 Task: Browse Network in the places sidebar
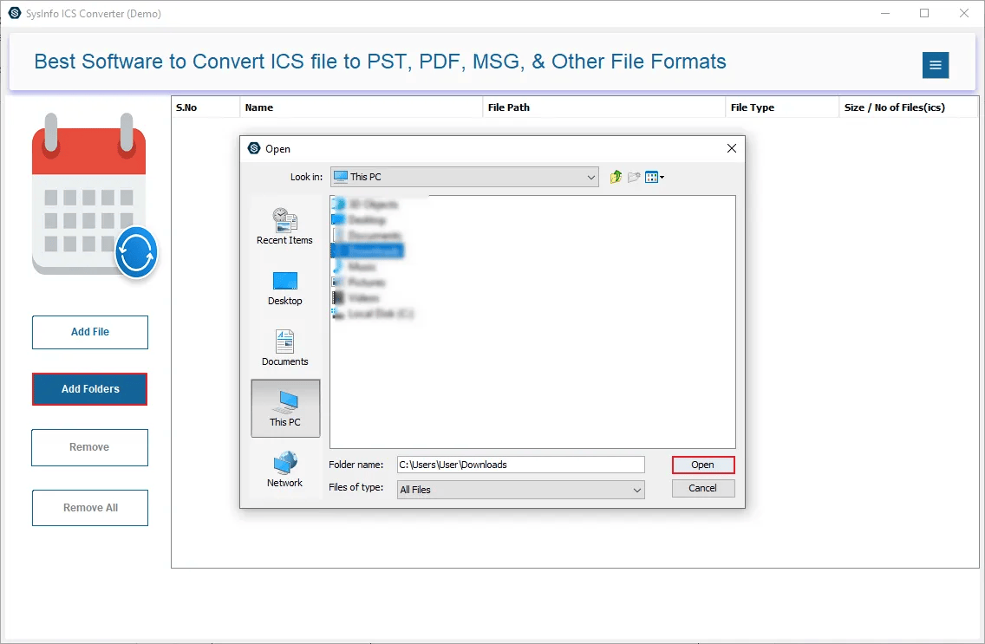284,469
